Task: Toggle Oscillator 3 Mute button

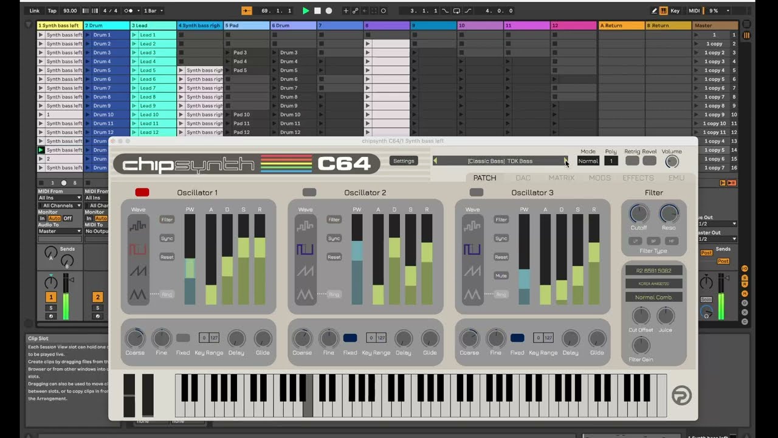Action: pyautogui.click(x=501, y=276)
